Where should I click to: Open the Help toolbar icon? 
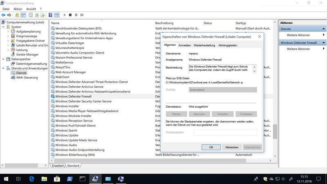coord(50,15)
